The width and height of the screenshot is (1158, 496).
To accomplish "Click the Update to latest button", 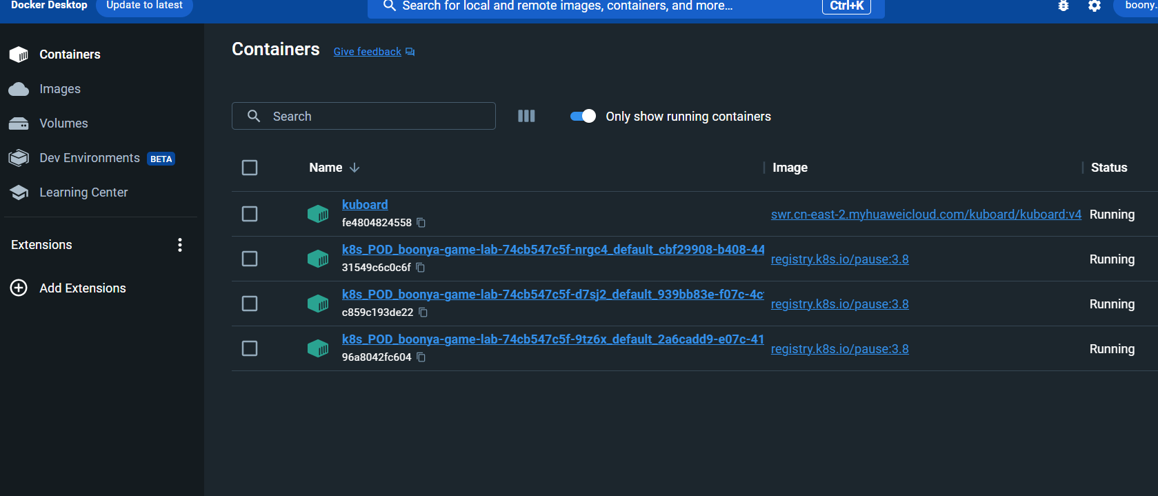I will [144, 6].
